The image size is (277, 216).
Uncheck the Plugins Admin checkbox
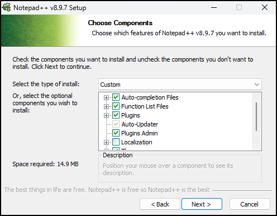[116, 133]
